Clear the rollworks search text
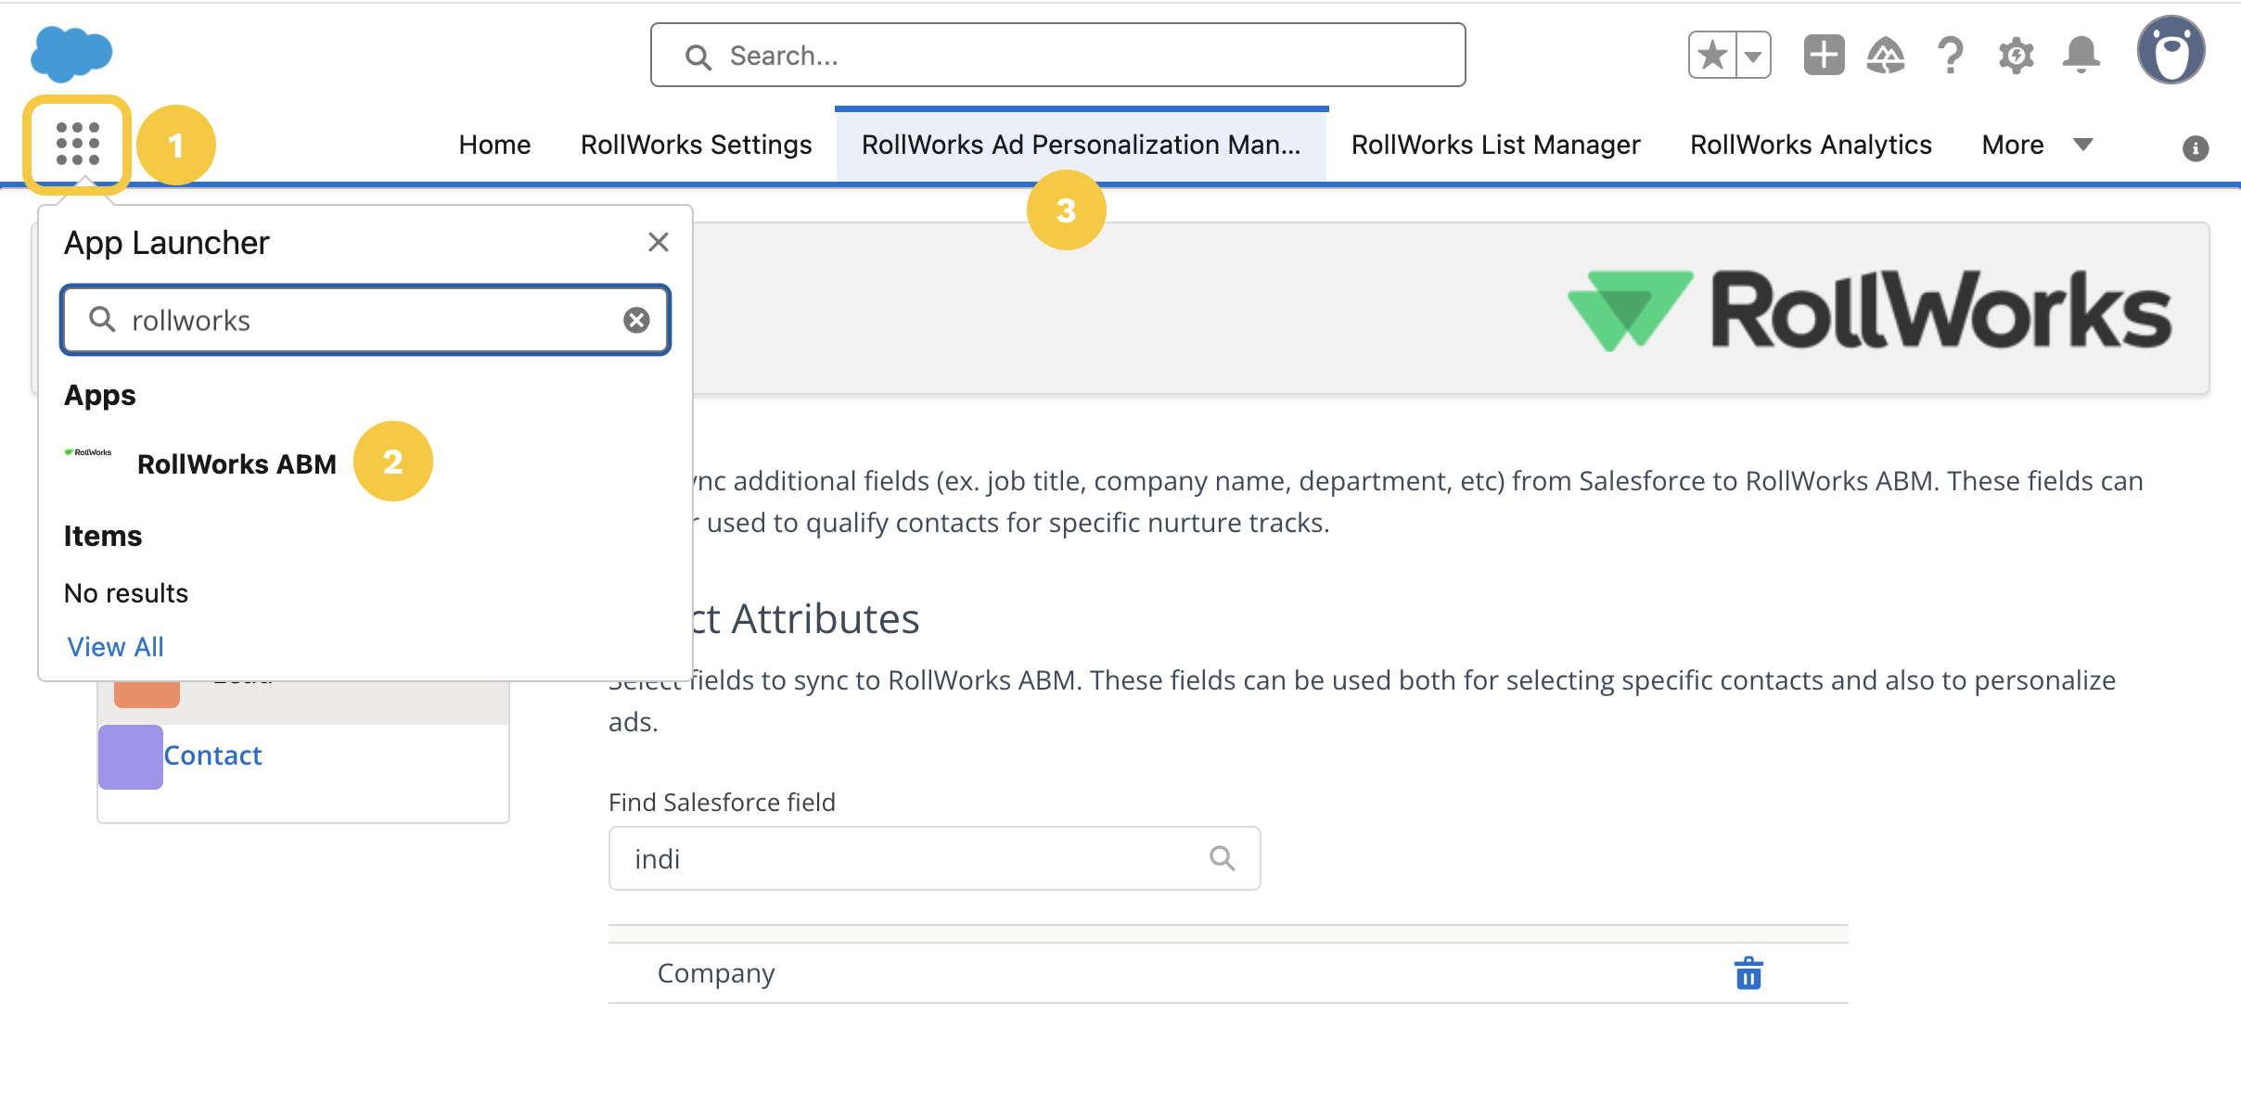Viewport: 2241px width, 1103px height. pyautogui.click(x=636, y=320)
